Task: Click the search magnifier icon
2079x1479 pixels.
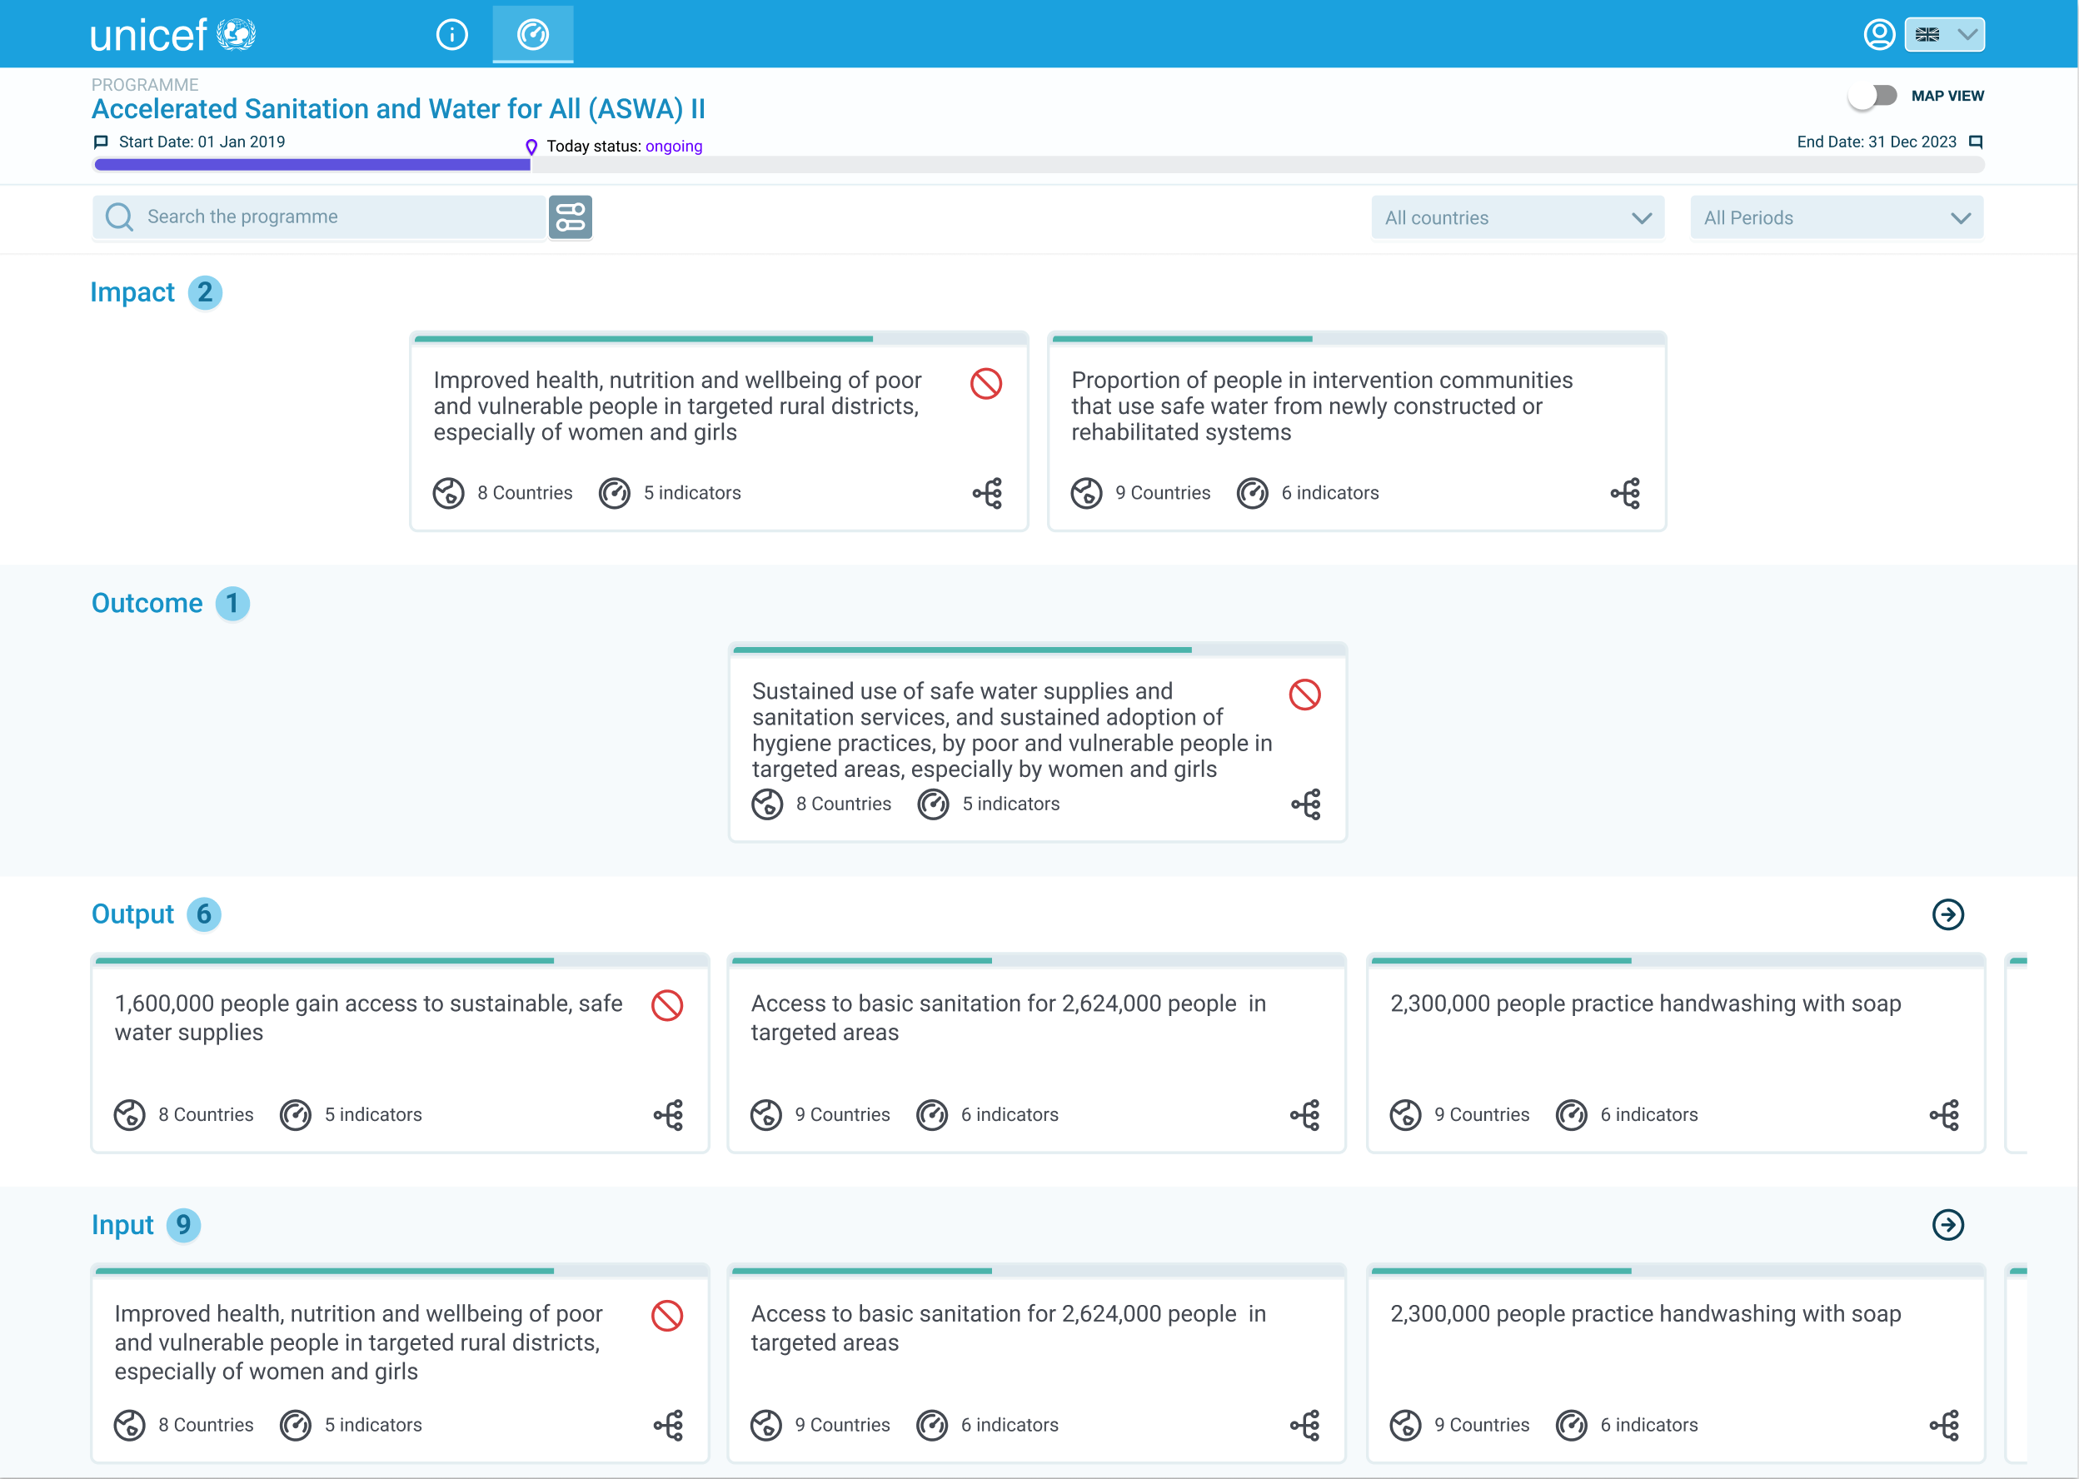Action: [x=118, y=217]
